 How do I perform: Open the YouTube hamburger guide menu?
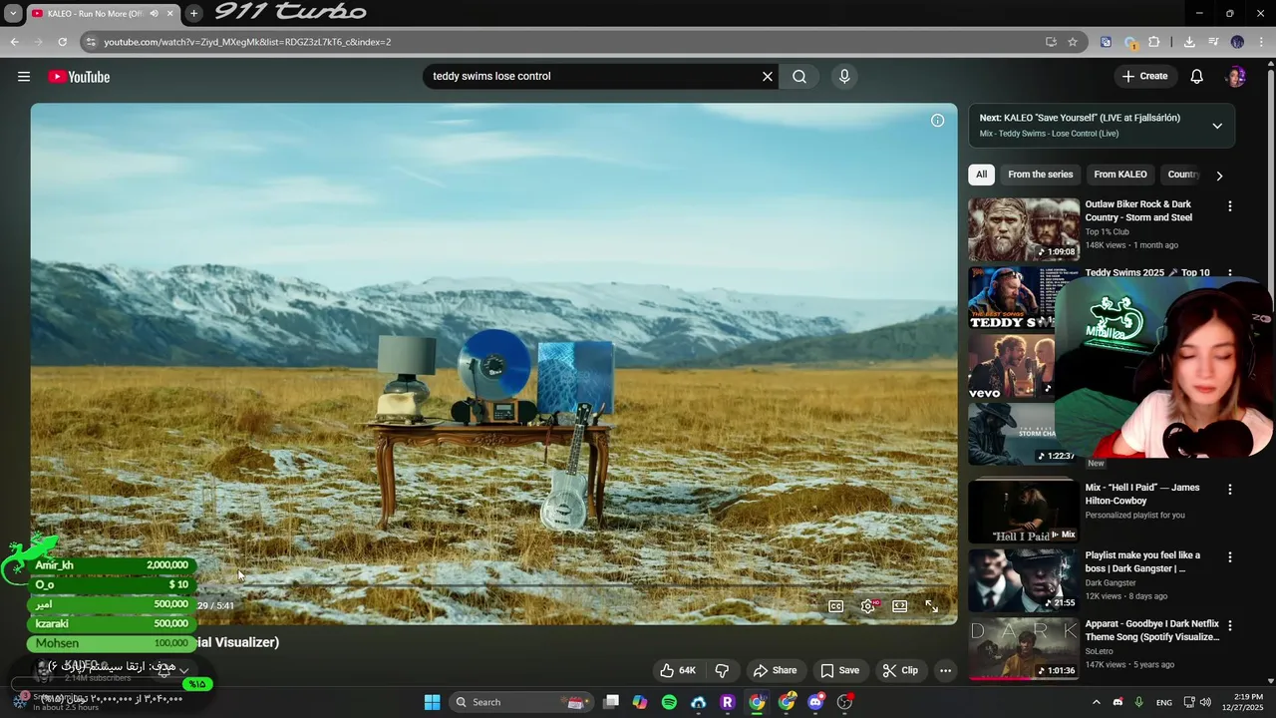pyautogui.click(x=24, y=77)
